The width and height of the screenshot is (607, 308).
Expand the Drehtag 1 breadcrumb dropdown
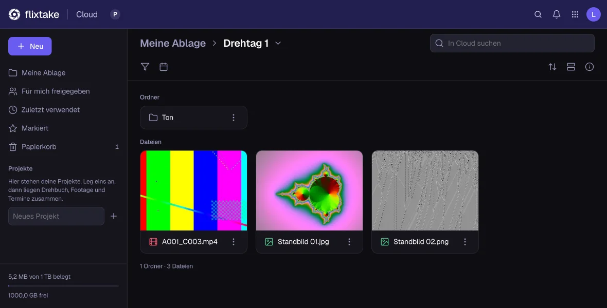tap(278, 43)
